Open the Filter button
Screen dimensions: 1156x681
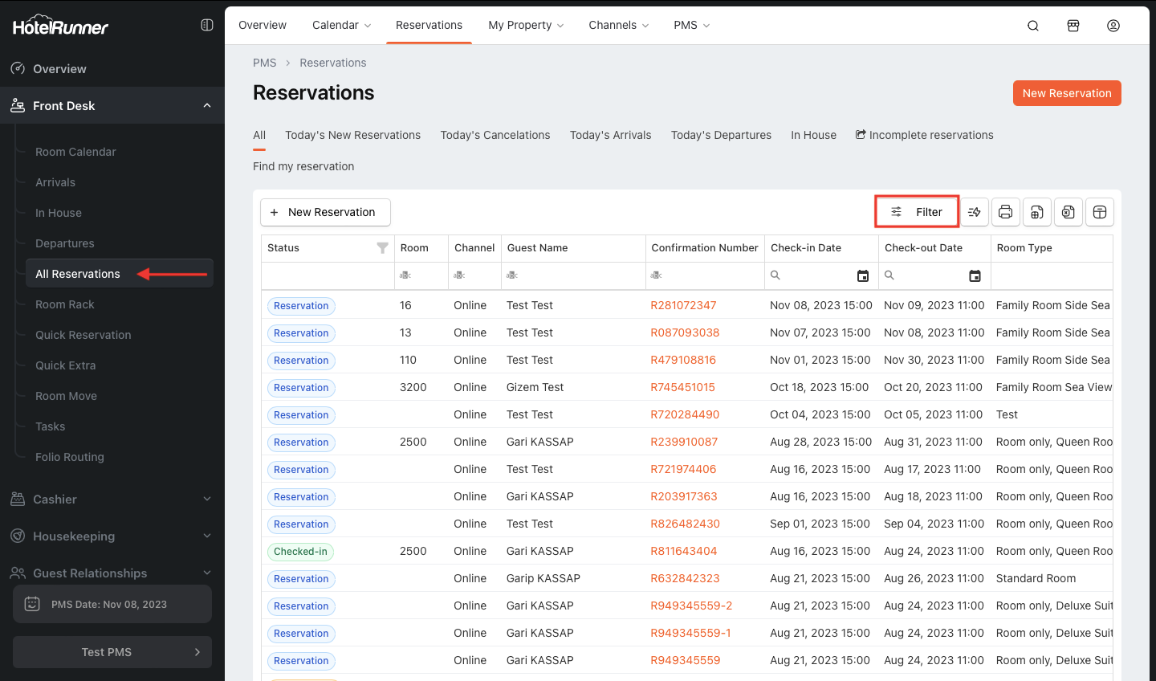[917, 212]
